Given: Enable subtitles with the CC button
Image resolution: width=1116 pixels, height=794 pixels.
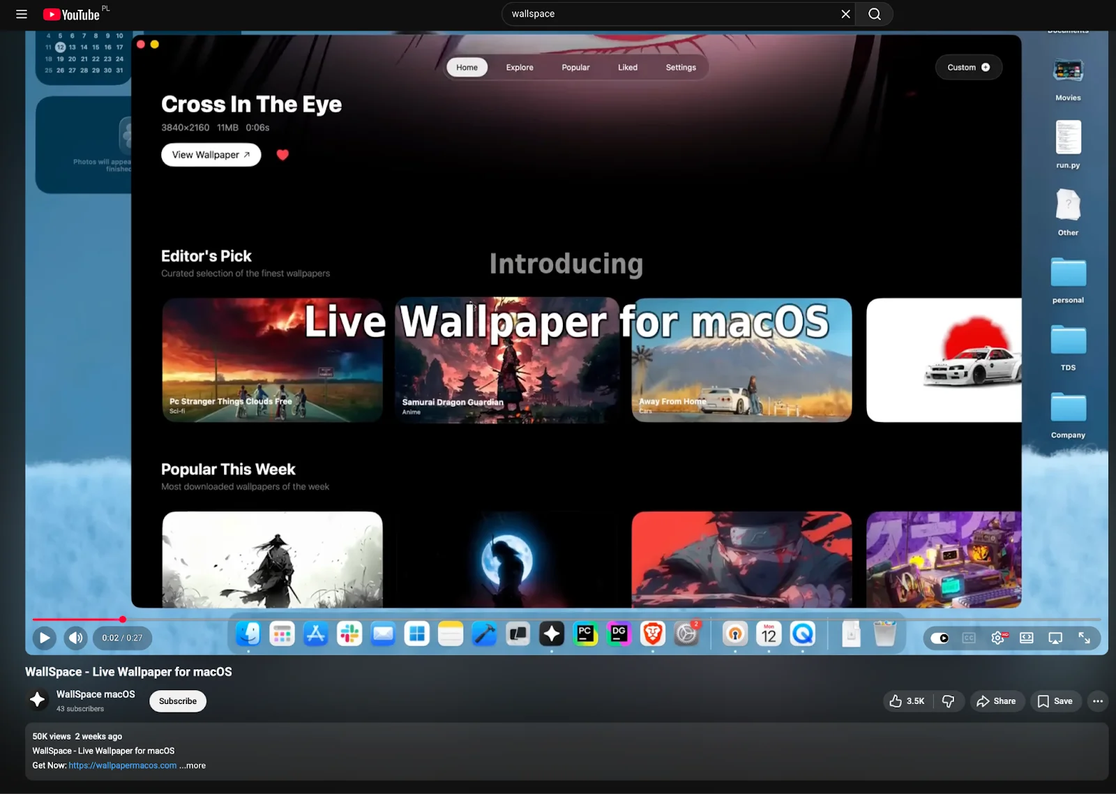Looking at the screenshot, I should pyautogui.click(x=968, y=637).
